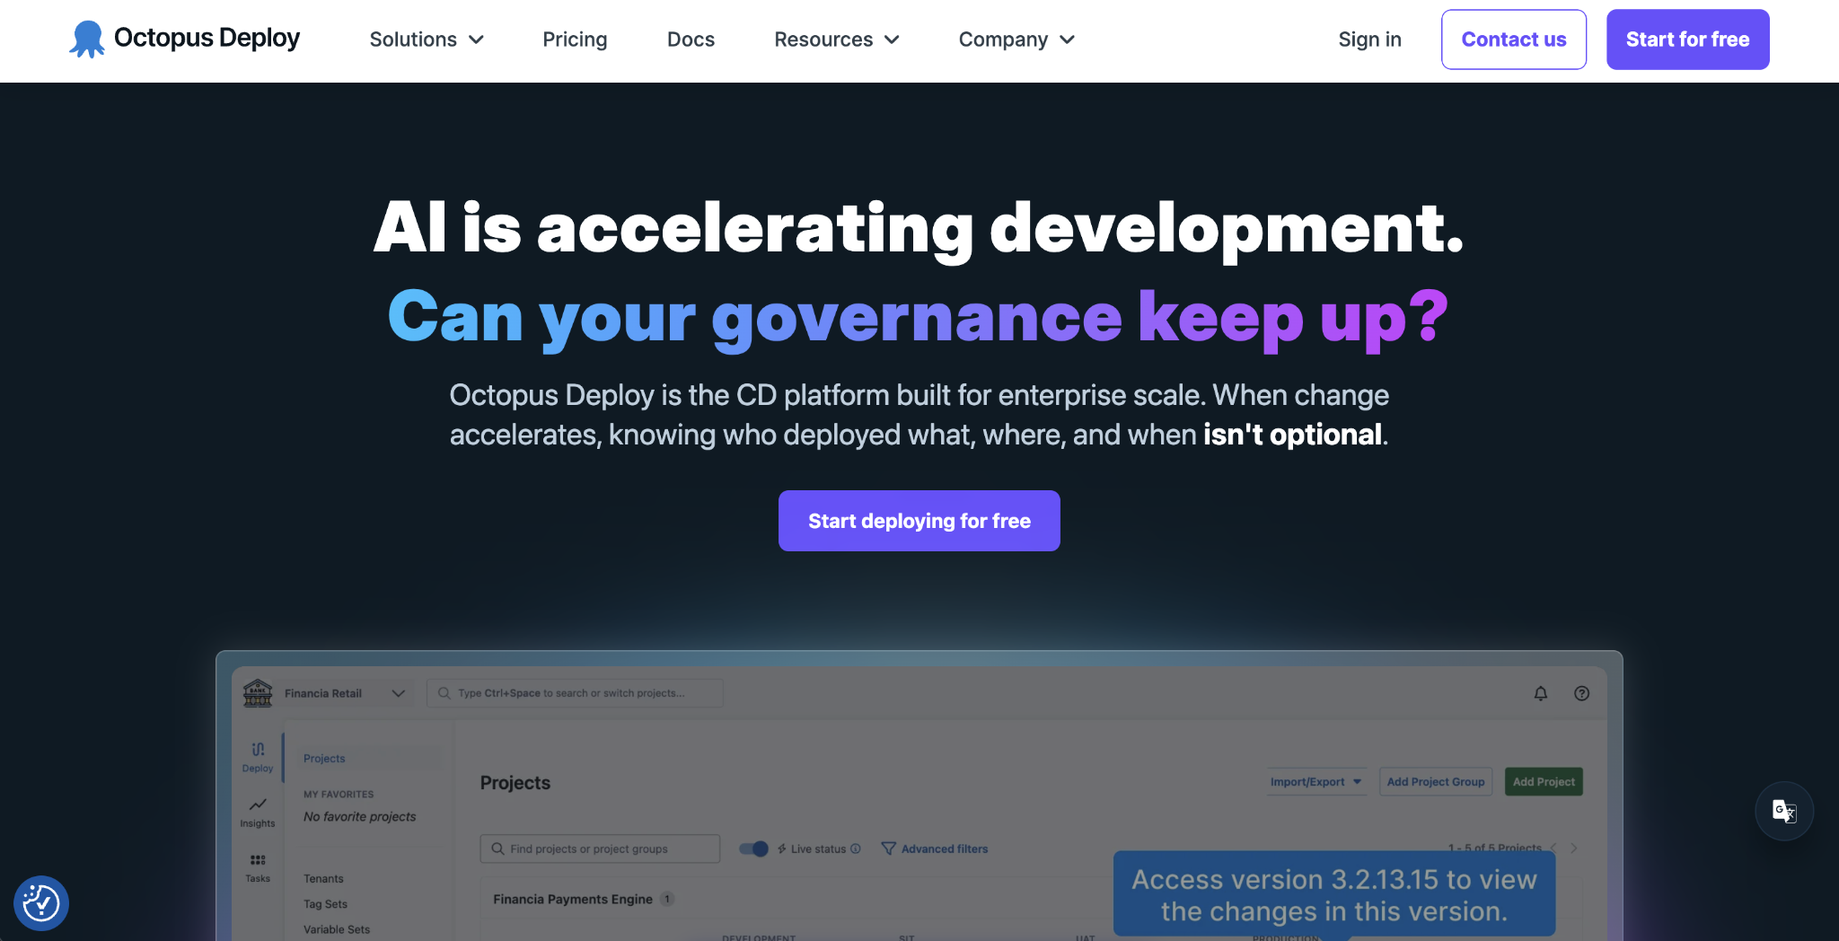Viewport: 1839px width, 941px height.
Task: Click the Projects page heading
Action: (515, 782)
